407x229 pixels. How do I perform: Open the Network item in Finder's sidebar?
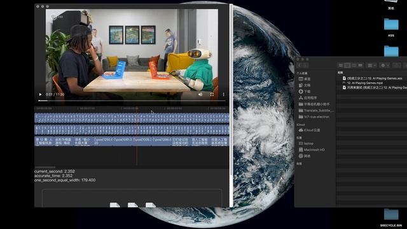tap(305, 156)
